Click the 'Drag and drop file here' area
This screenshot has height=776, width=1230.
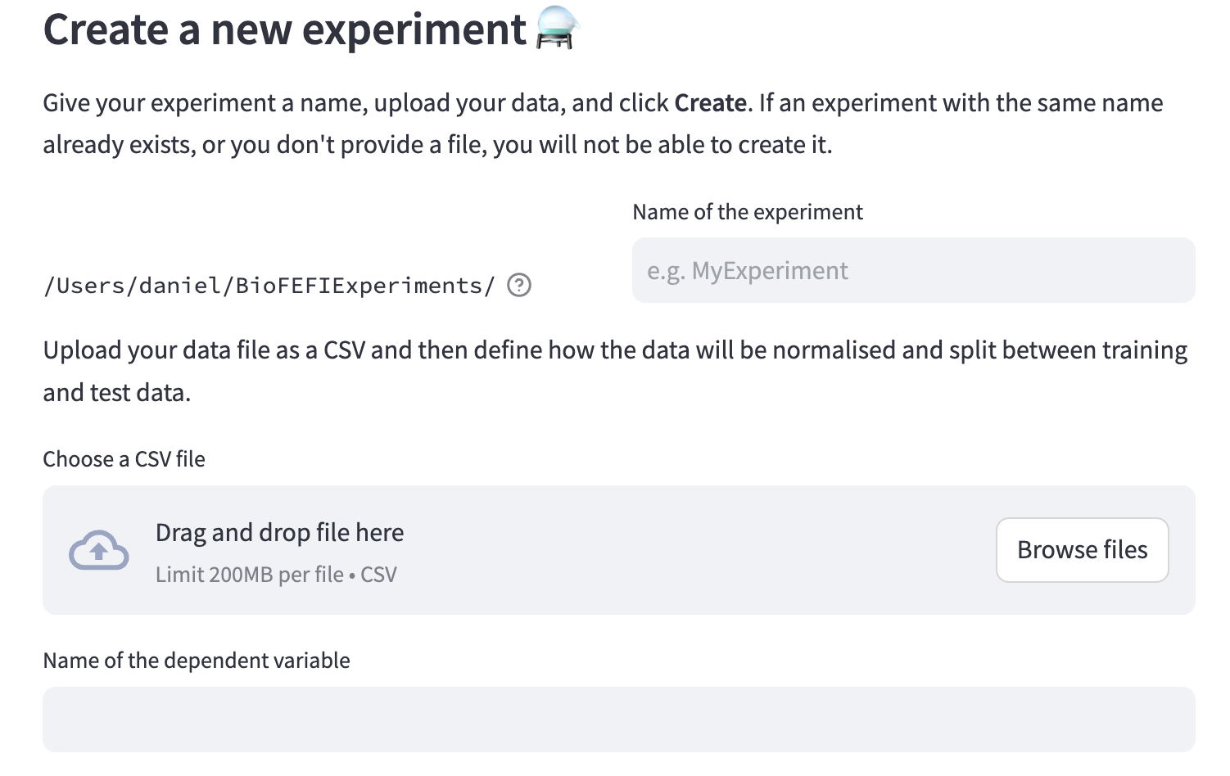[x=279, y=532]
